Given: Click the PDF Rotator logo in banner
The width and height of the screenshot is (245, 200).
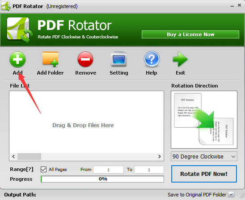Looking at the screenshot, I should pyautogui.click(x=20, y=30).
